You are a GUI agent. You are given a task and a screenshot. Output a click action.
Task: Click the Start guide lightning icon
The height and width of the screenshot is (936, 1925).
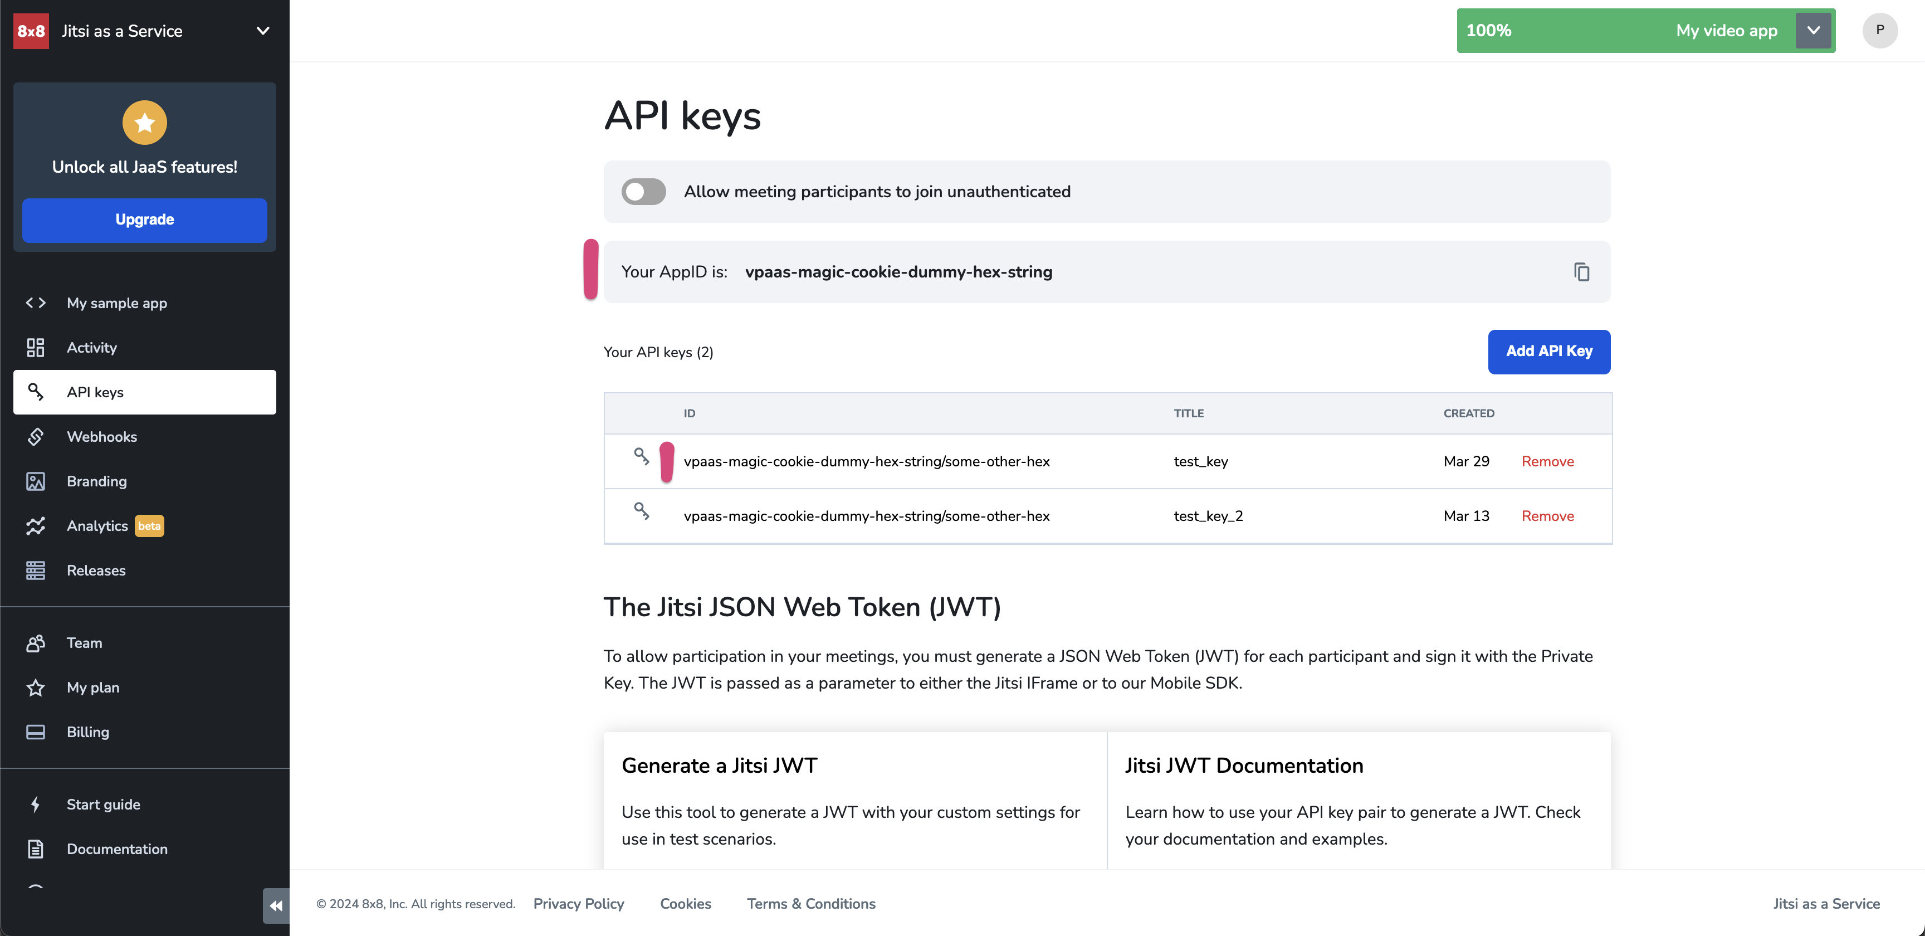point(35,805)
